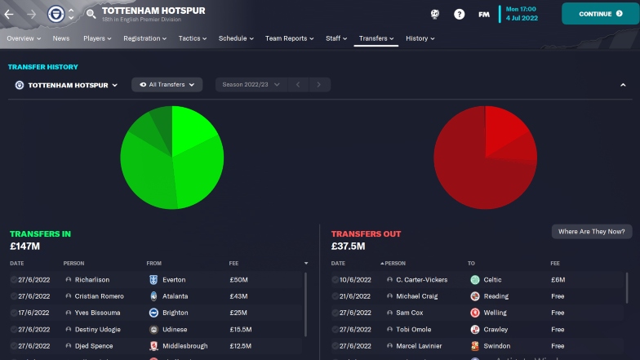Click the Transfers Out list scrollbar

click(x=627, y=288)
